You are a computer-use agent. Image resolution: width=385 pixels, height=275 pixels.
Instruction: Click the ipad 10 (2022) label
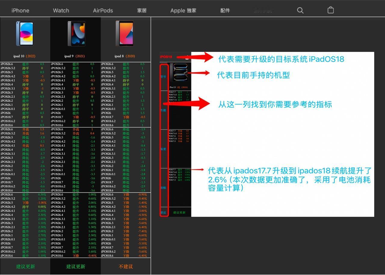point(24,56)
